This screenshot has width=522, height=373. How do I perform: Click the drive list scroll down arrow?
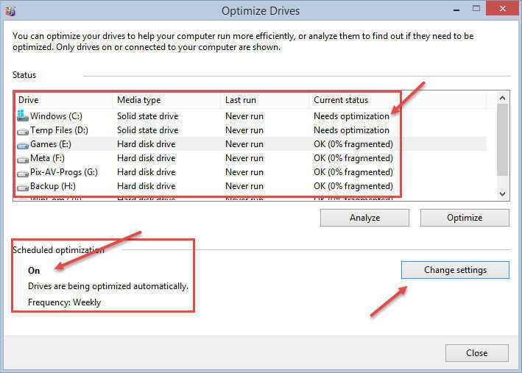click(x=502, y=193)
